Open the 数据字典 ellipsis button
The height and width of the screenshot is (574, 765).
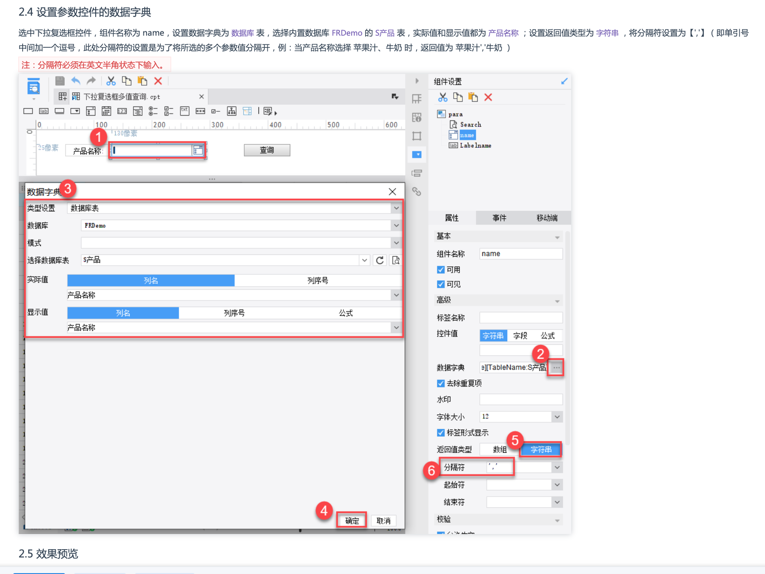tap(556, 367)
